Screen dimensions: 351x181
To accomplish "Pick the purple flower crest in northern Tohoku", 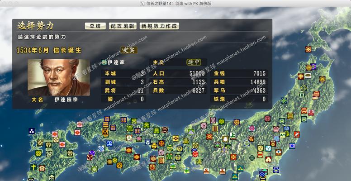I will click(x=313, y=67).
